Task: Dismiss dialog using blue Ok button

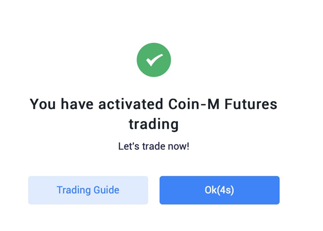Action: pyautogui.click(x=219, y=190)
